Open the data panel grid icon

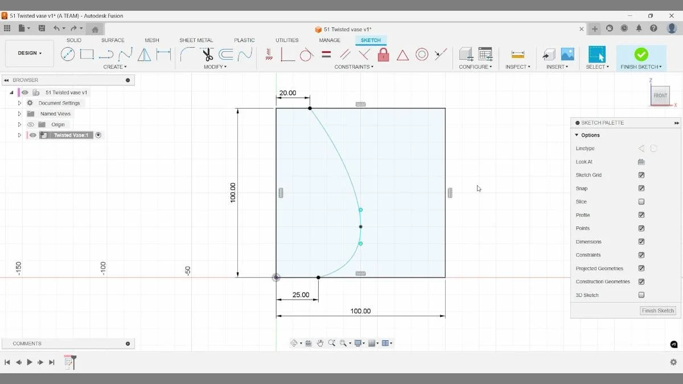click(7, 28)
